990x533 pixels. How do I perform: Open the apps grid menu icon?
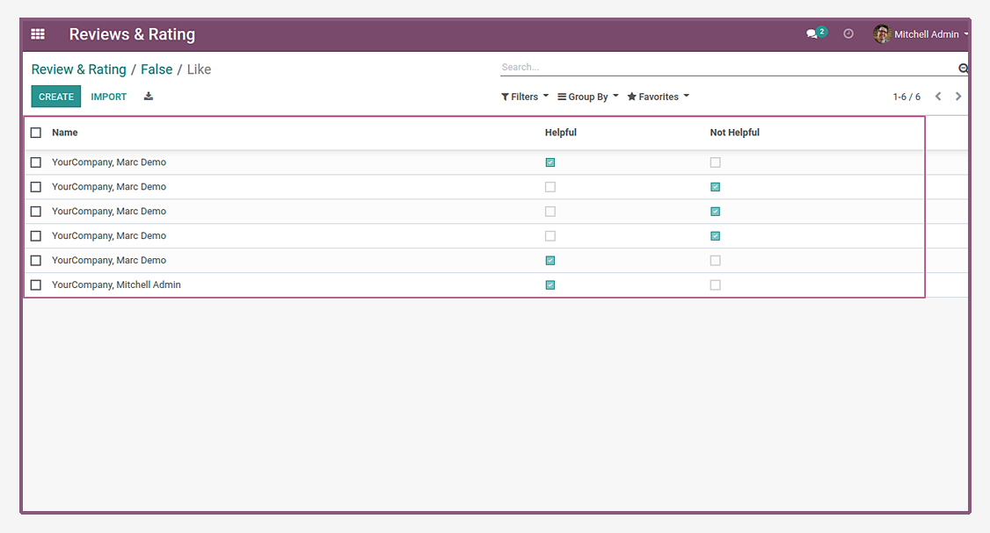click(x=38, y=34)
